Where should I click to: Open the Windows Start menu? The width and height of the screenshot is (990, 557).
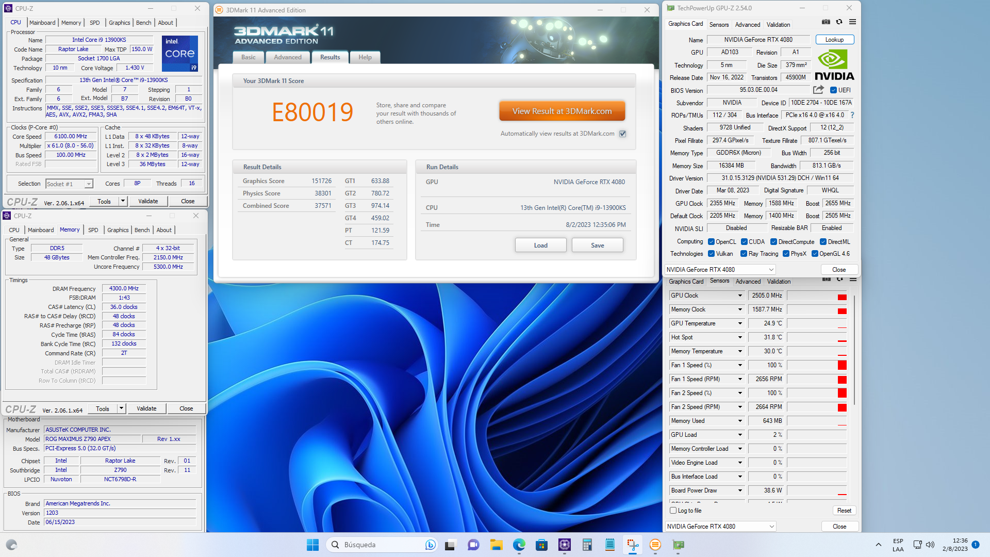pos(312,545)
